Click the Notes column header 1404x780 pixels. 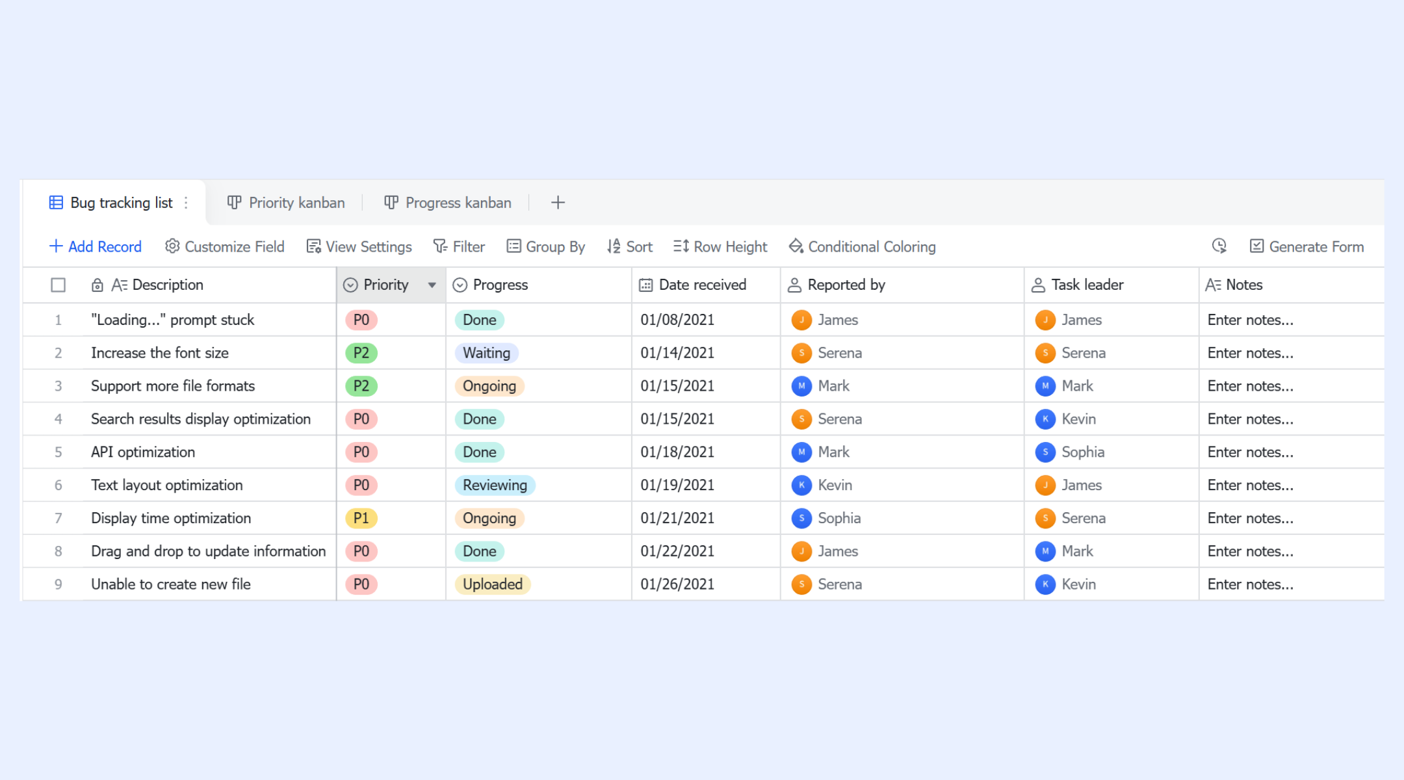click(x=1292, y=285)
